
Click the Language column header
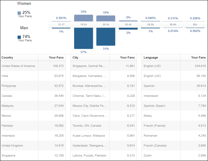click(151, 58)
